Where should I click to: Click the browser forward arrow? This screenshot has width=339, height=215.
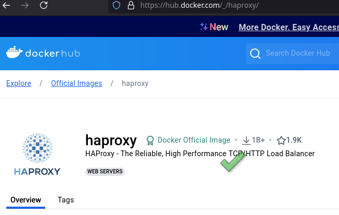click(x=25, y=5)
